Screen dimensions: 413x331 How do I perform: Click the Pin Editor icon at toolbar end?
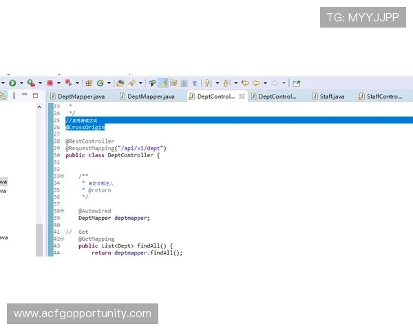[297, 83]
